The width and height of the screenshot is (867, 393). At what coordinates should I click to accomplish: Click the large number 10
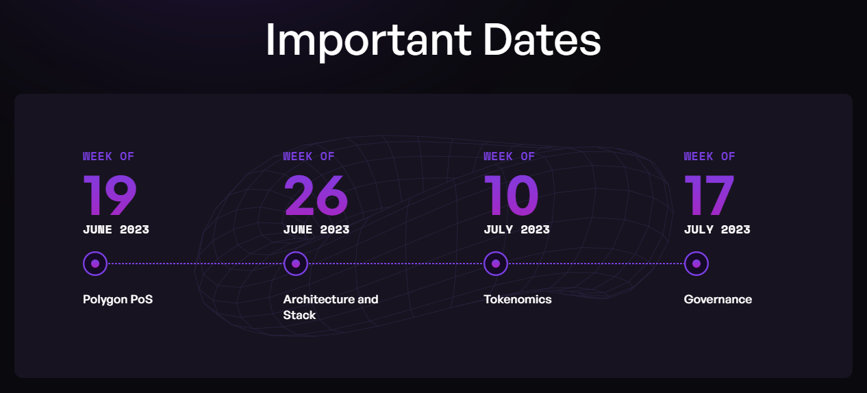tap(511, 195)
